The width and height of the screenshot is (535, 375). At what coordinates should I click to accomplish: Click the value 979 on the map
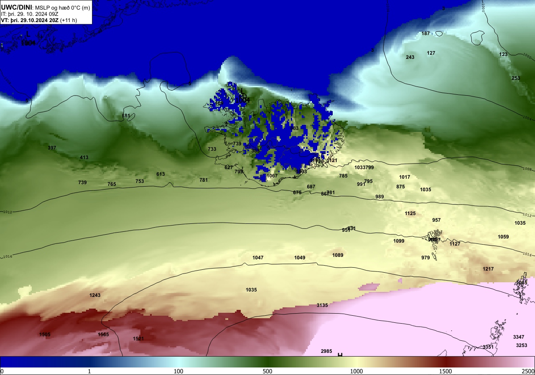click(x=425, y=258)
